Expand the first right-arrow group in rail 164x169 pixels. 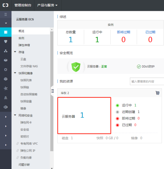(x=6, y=117)
